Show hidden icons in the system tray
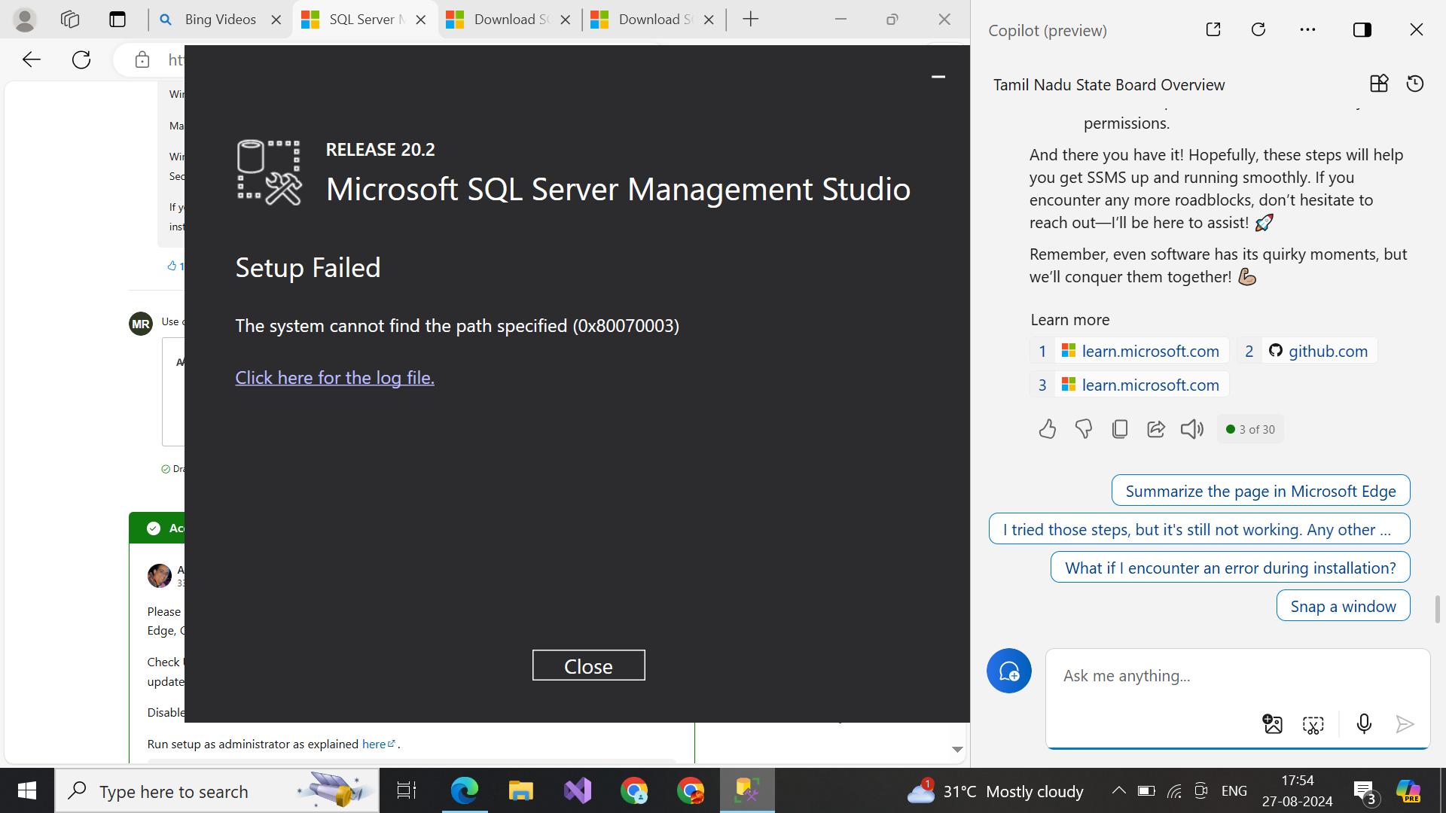The width and height of the screenshot is (1446, 813). click(x=1119, y=790)
